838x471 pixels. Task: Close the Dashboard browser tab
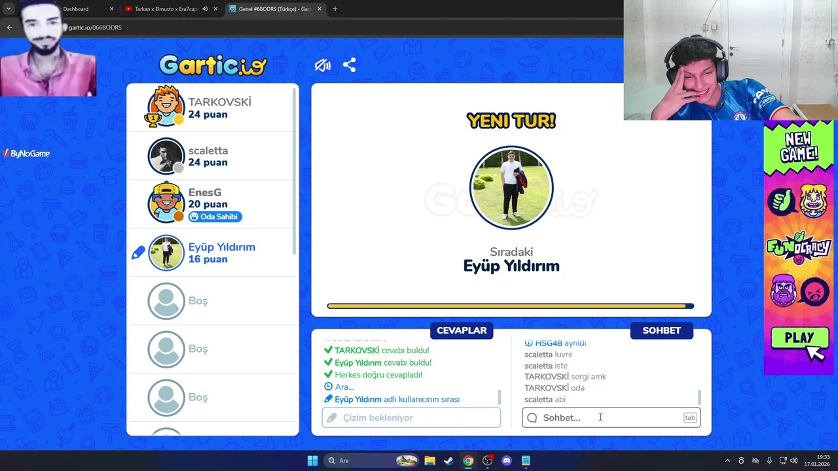coord(111,9)
